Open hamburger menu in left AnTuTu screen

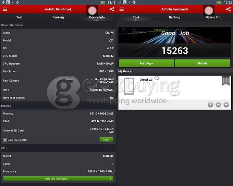click(5, 9)
